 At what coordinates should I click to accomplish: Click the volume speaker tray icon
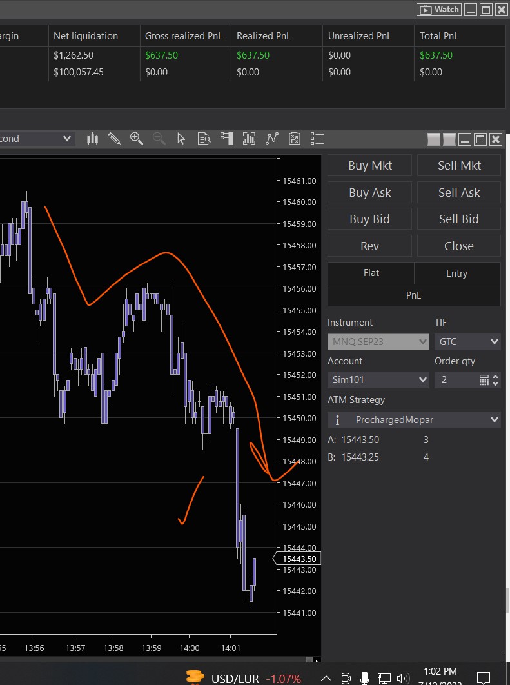402,679
